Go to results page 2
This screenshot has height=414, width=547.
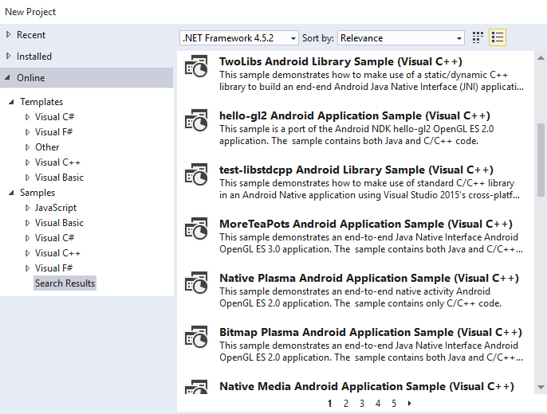coord(346,404)
